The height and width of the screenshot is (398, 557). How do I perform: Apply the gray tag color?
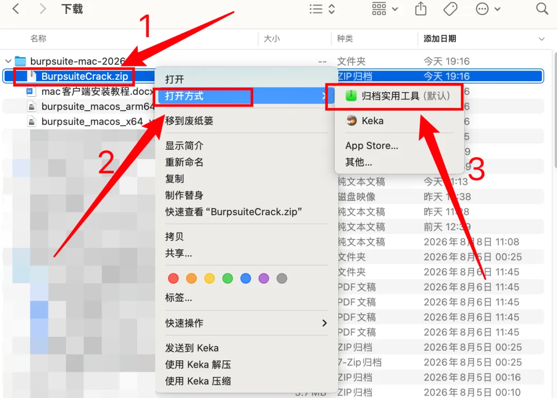click(x=282, y=279)
